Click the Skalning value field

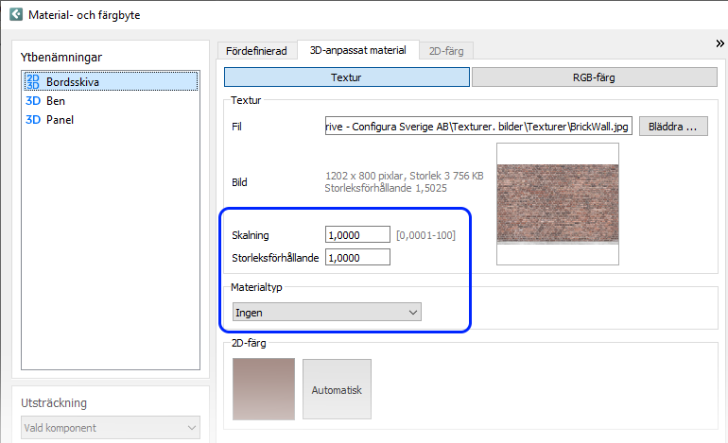[x=356, y=234]
